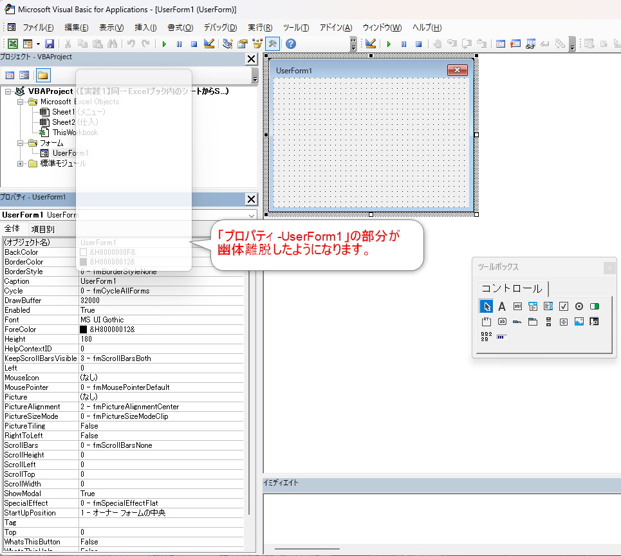
Task: Pick the CheckBox control in Toolbox
Action: [564, 306]
